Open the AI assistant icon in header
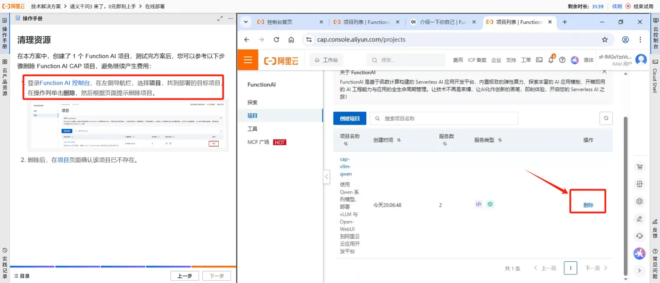 click(x=574, y=60)
